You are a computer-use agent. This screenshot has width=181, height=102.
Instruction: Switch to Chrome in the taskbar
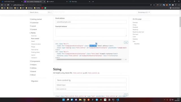tap(84, 100)
